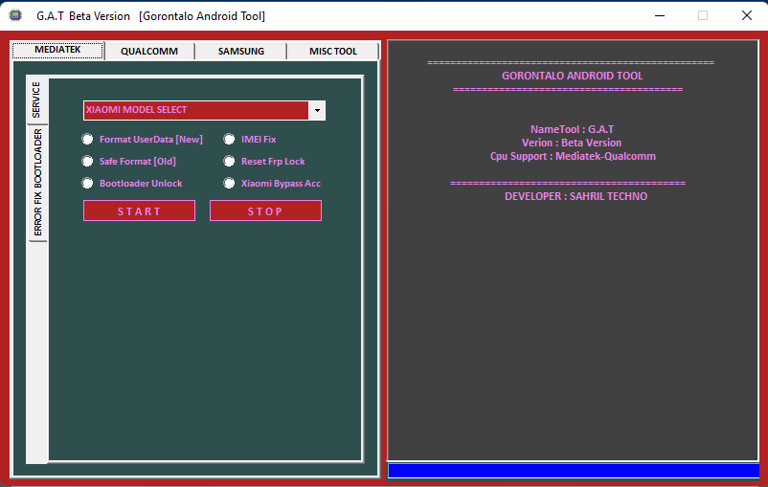Click the NameTool : G.A.T log line
This screenshot has width=768, height=487.
[x=572, y=129]
